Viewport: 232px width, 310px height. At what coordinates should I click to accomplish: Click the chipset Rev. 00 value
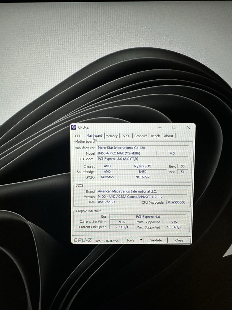click(183, 166)
